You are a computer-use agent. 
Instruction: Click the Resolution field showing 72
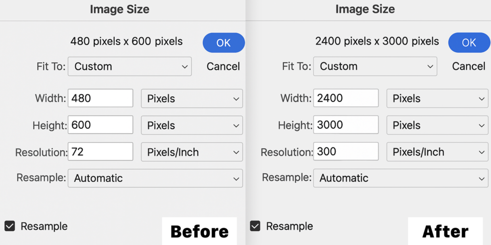[101, 152]
